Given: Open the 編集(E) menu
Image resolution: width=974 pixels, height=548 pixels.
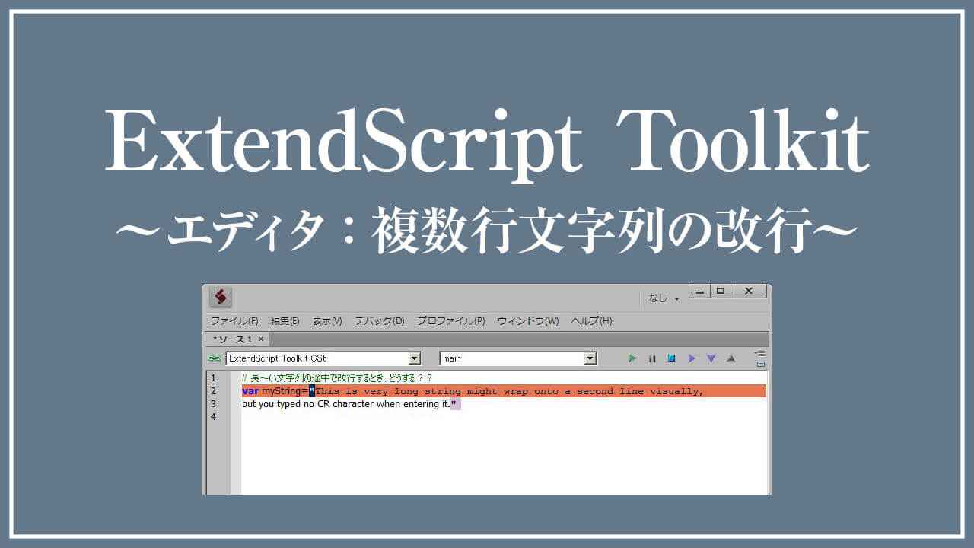Looking at the screenshot, I should coord(285,321).
